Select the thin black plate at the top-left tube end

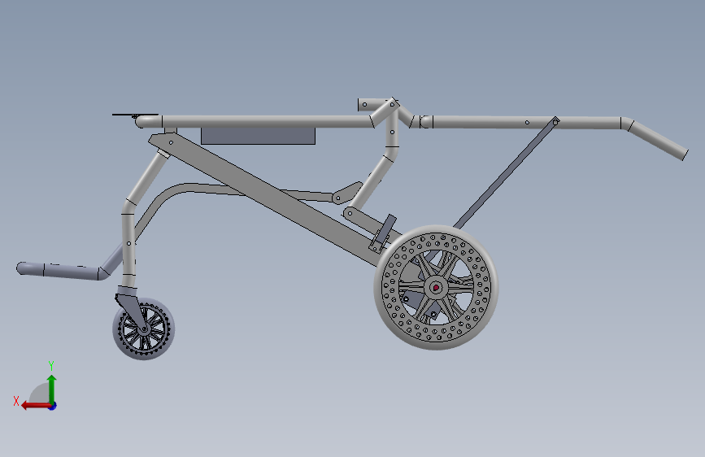pyautogui.click(x=135, y=115)
